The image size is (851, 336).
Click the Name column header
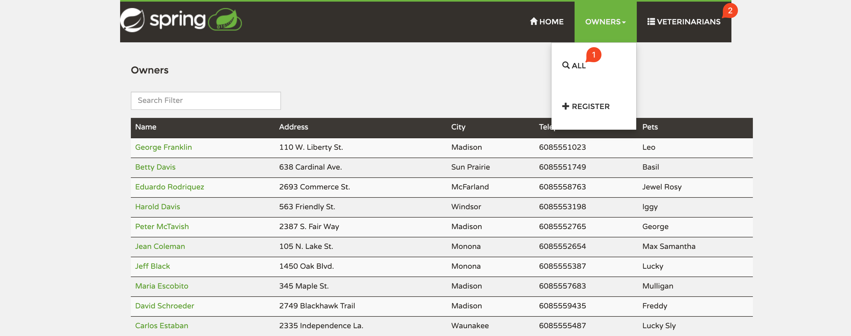[145, 127]
